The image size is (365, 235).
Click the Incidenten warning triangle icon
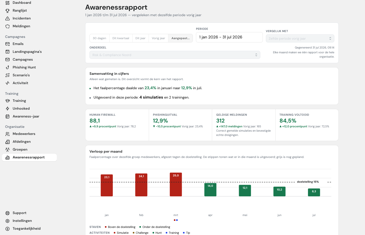pyautogui.click(x=8, y=18)
